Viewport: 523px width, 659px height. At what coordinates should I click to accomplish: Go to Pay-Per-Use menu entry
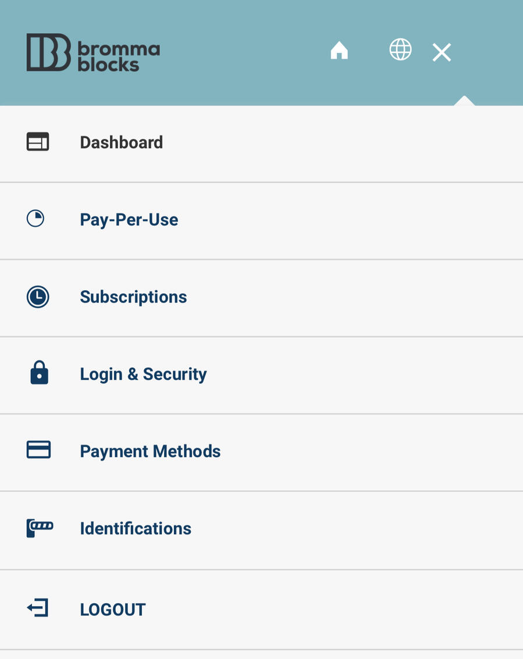(x=129, y=220)
